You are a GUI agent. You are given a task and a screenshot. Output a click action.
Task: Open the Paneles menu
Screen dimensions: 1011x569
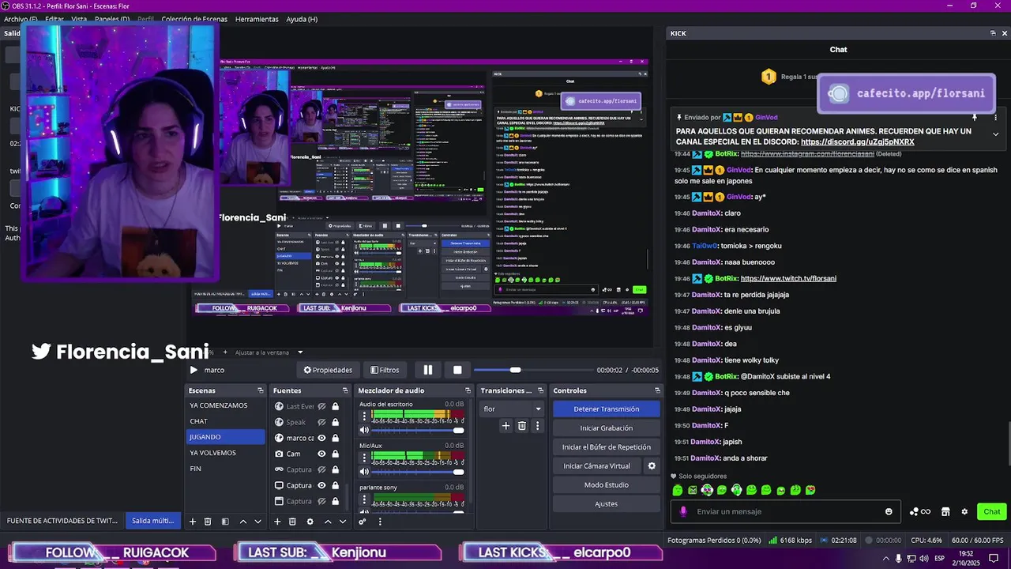pos(112,19)
